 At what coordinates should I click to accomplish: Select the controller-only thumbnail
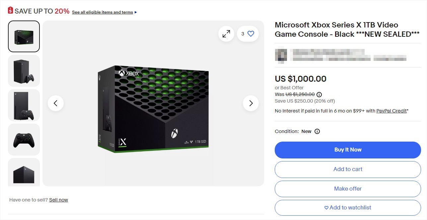click(24, 139)
